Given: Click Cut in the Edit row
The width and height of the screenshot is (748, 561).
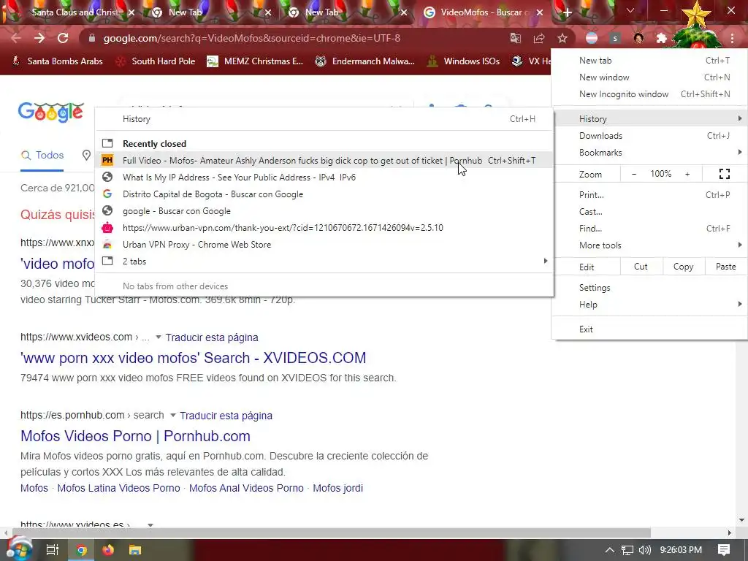Looking at the screenshot, I should [x=641, y=267].
